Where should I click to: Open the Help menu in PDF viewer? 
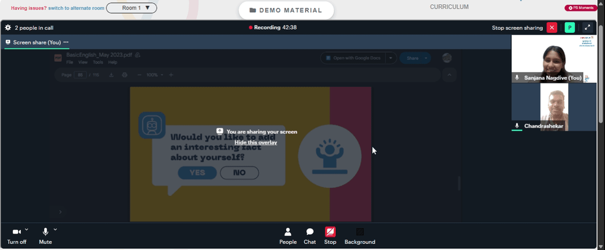(113, 62)
